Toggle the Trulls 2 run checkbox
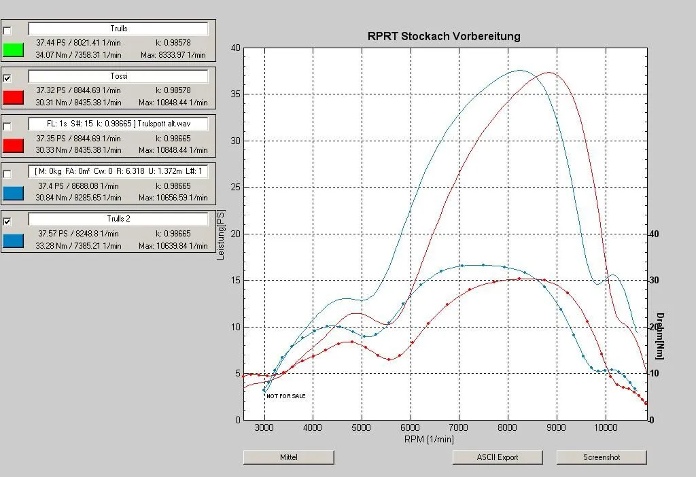The image size is (696, 477). 7,222
